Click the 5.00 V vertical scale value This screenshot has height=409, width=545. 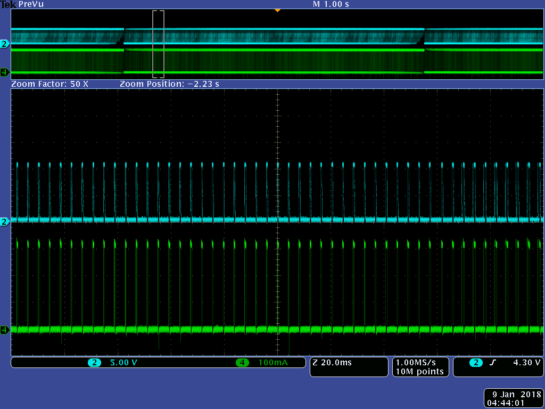[123, 363]
